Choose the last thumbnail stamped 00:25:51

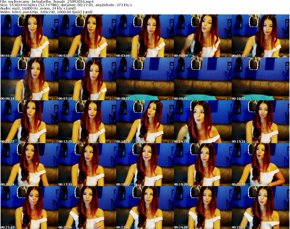(261, 208)
